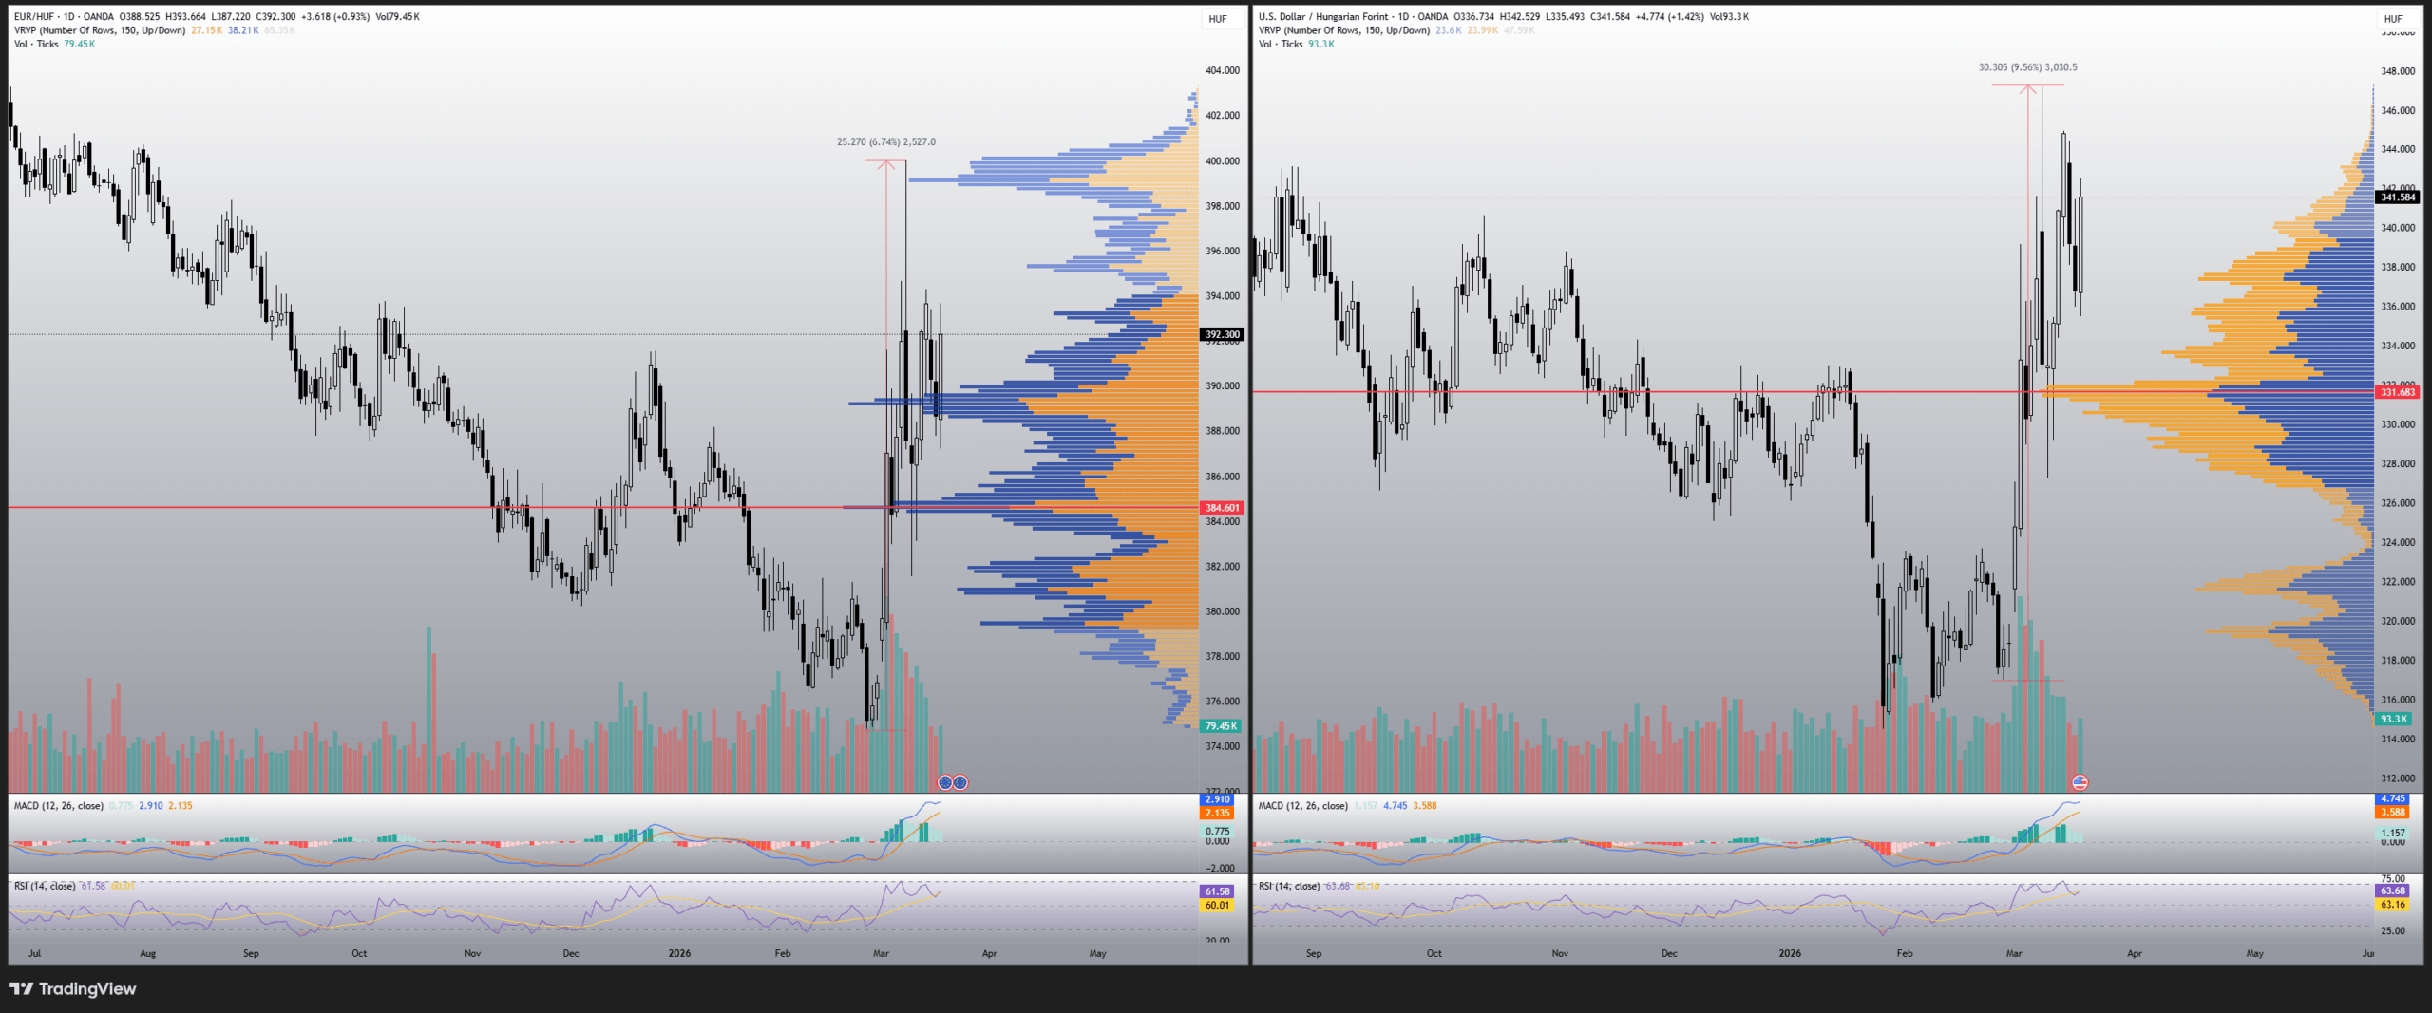Click the TradingView logo in the footer
2432x1013 pixels.
73,988
